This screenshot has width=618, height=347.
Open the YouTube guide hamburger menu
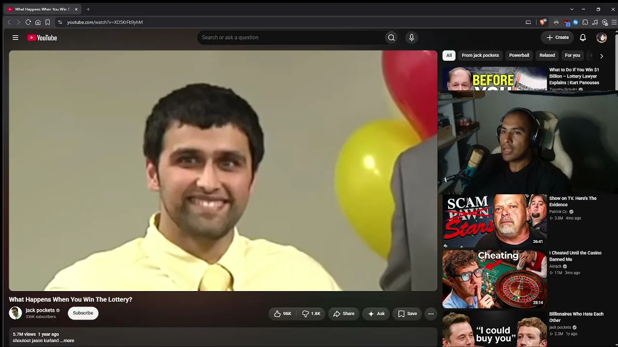15,38
